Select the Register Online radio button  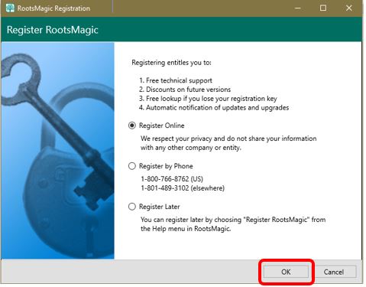[132, 126]
